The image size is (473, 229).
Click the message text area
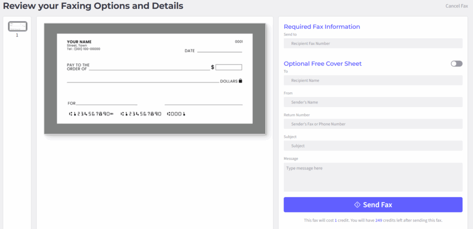pyautogui.click(x=373, y=177)
